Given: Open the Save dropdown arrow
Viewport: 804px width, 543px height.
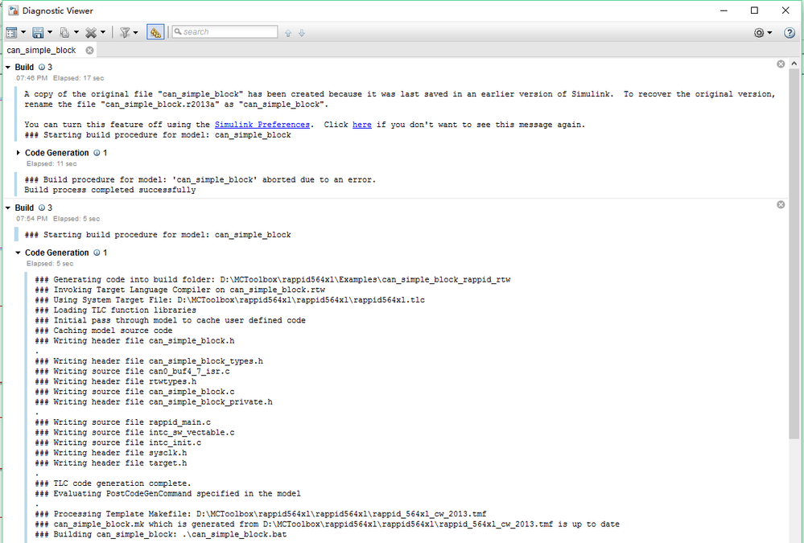Looking at the screenshot, I should [x=50, y=32].
